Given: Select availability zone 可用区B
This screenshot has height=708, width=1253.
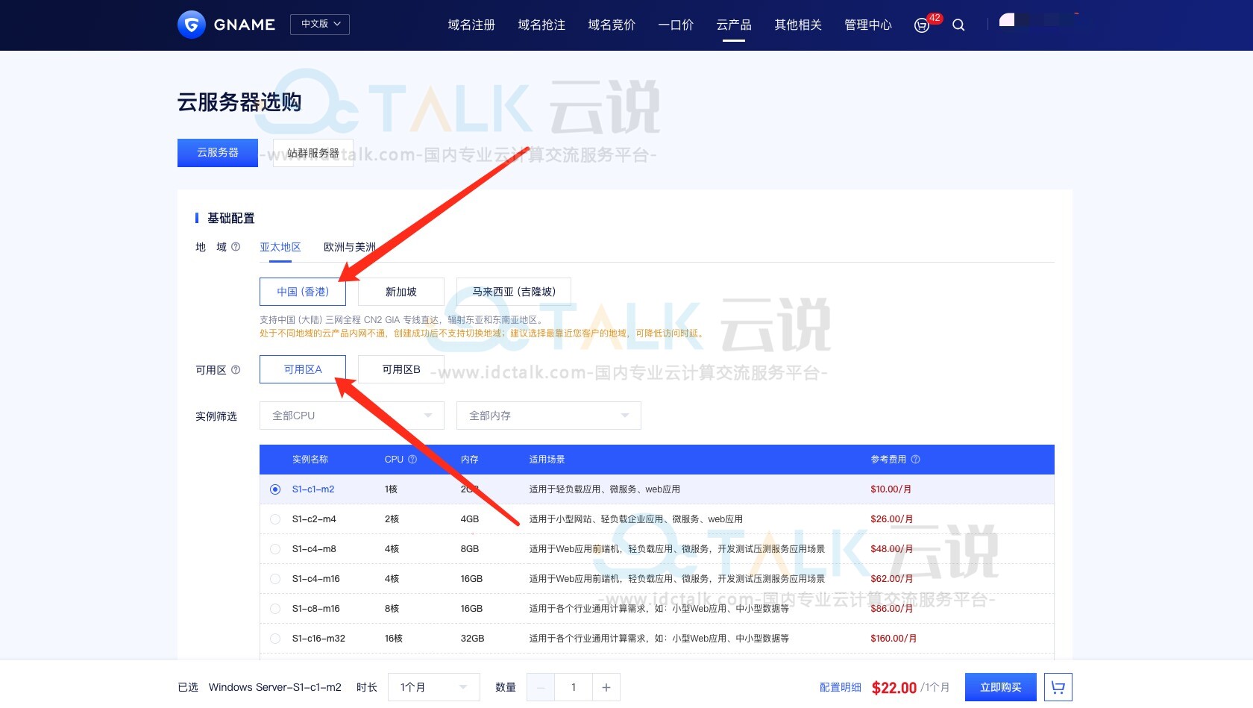Looking at the screenshot, I should coord(401,369).
